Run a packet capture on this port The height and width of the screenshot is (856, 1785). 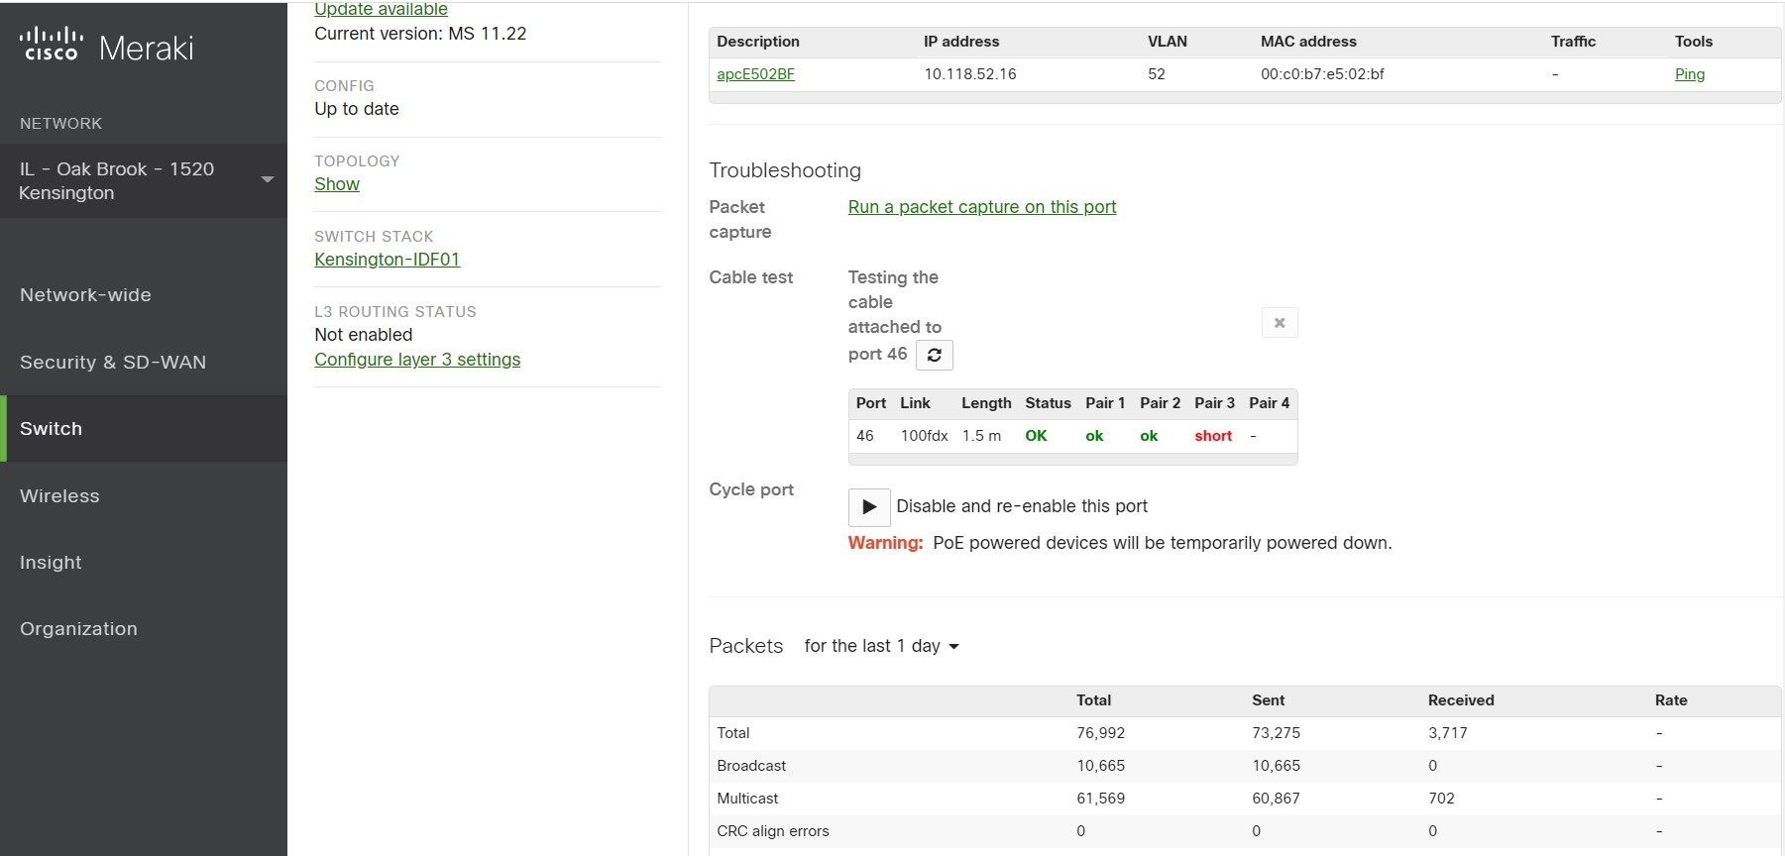click(982, 207)
